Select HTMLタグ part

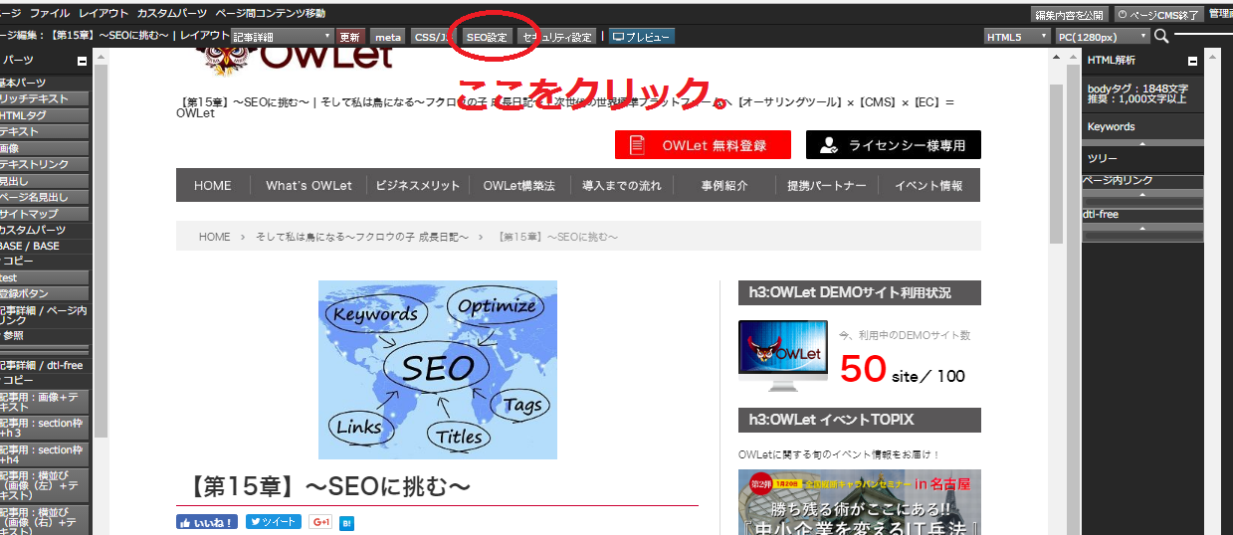pyautogui.click(x=44, y=115)
